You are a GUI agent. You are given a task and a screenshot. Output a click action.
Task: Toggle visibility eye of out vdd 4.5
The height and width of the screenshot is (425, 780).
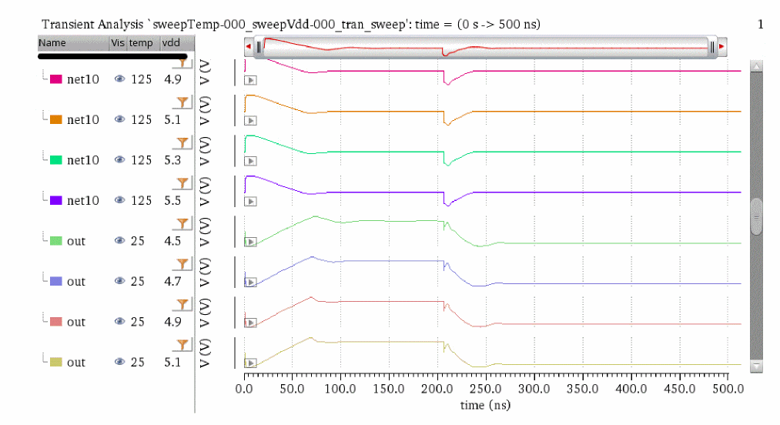point(119,240)
